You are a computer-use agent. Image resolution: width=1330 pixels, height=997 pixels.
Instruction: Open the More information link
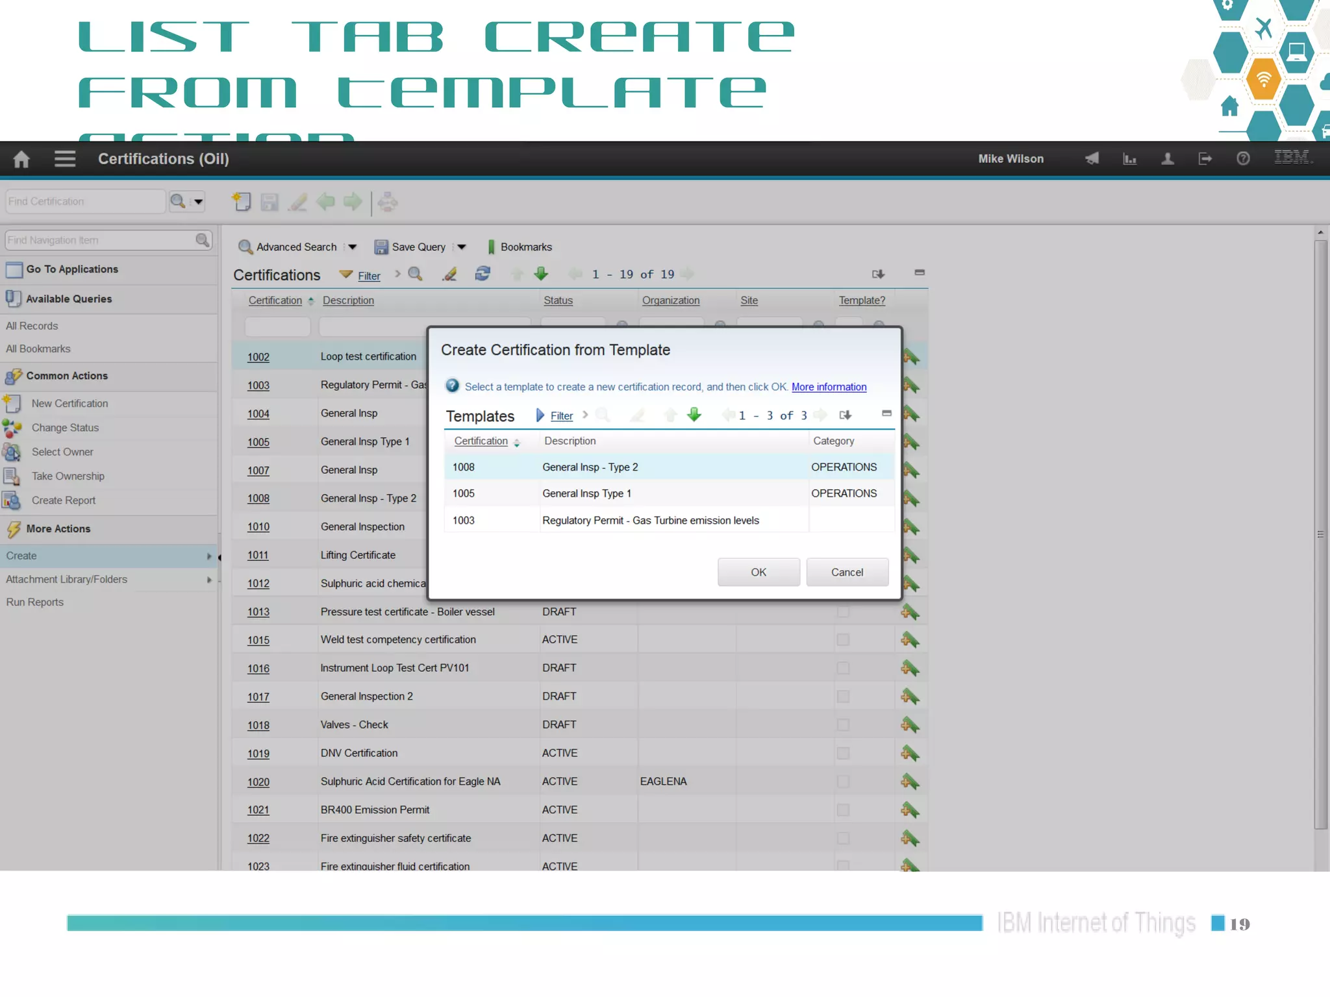(x=829, y=387)
